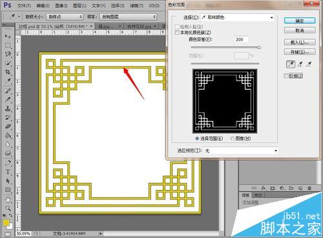Switch to the 吉祥花纹.jpg document tab
The height and width of the screenshot is (238, 323).
[141, 26]
